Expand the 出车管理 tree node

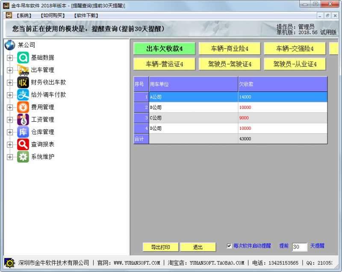tap(9, 70)
